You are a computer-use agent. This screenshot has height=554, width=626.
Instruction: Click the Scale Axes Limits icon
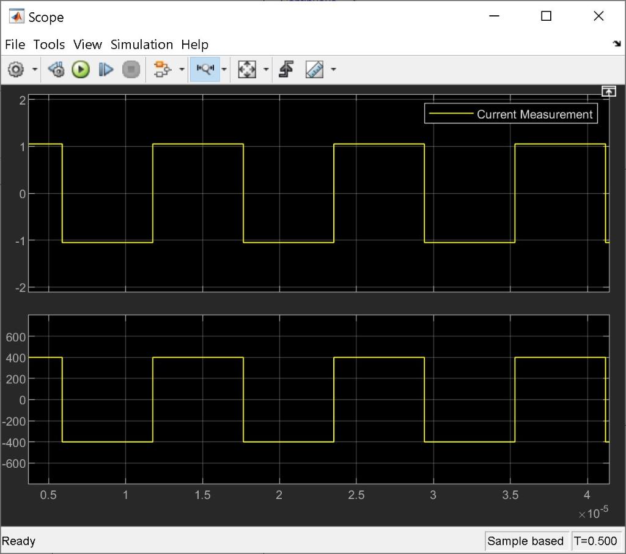pos(247,70)
